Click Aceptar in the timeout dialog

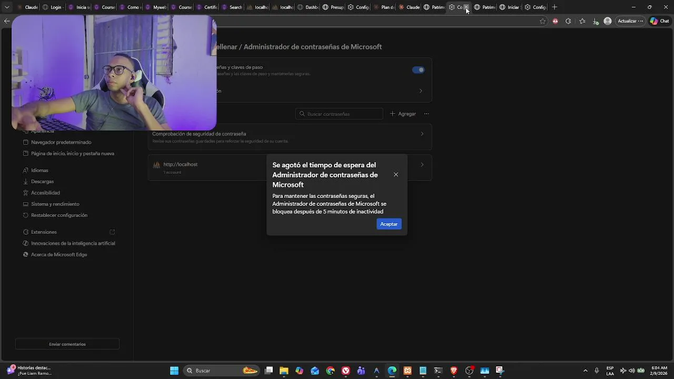tap(389, 224)
